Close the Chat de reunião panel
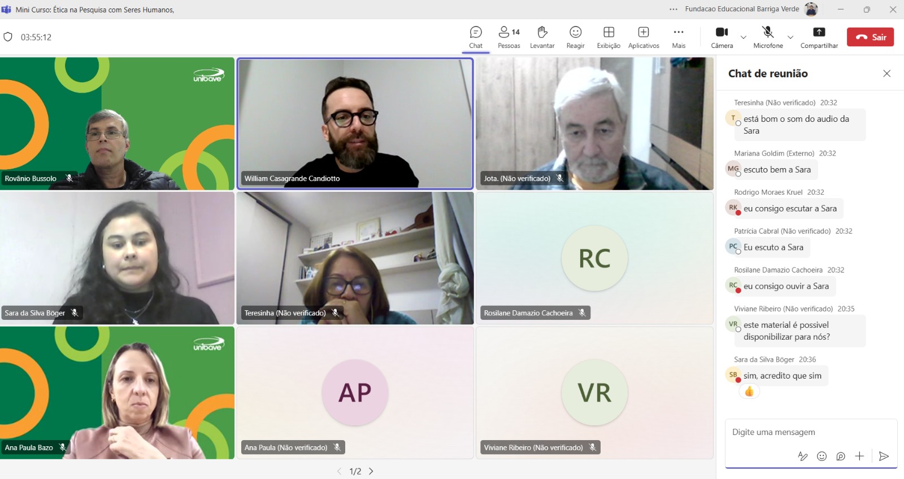This screenshot has height=479, width=904. [886, 73]
